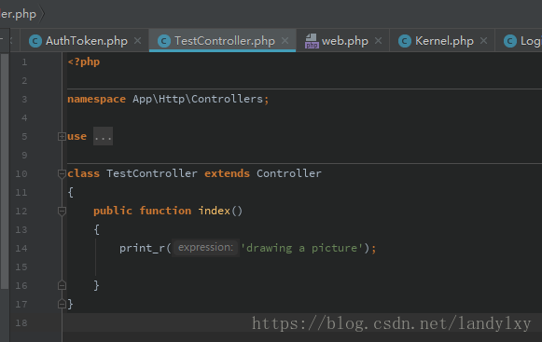Image resolution: width=542 pixels, height=342 pixels.
Task: Click the web.php file type icon
Action: (312, 41)
